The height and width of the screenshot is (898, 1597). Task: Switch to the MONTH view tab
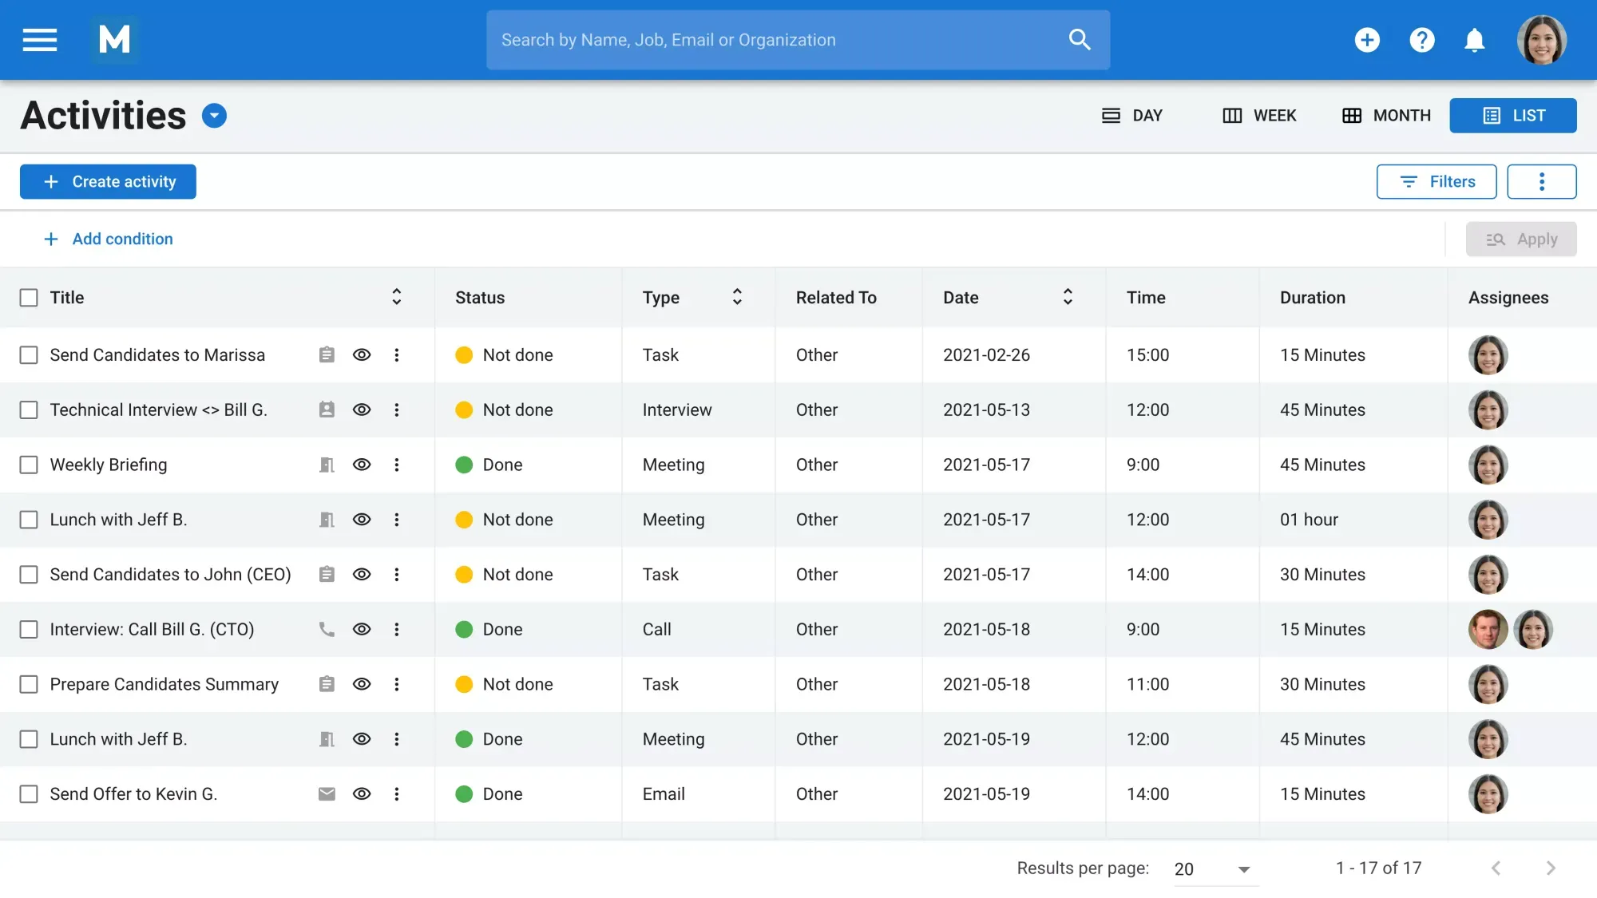(1386, 115)
